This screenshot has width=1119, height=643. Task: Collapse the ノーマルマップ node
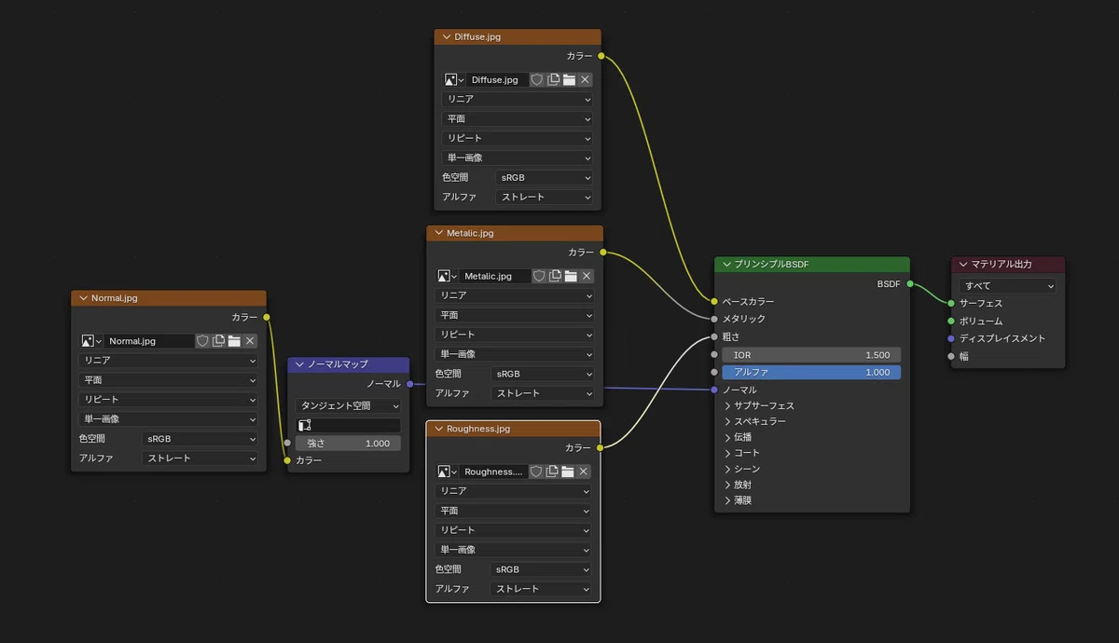click(299, 364)
